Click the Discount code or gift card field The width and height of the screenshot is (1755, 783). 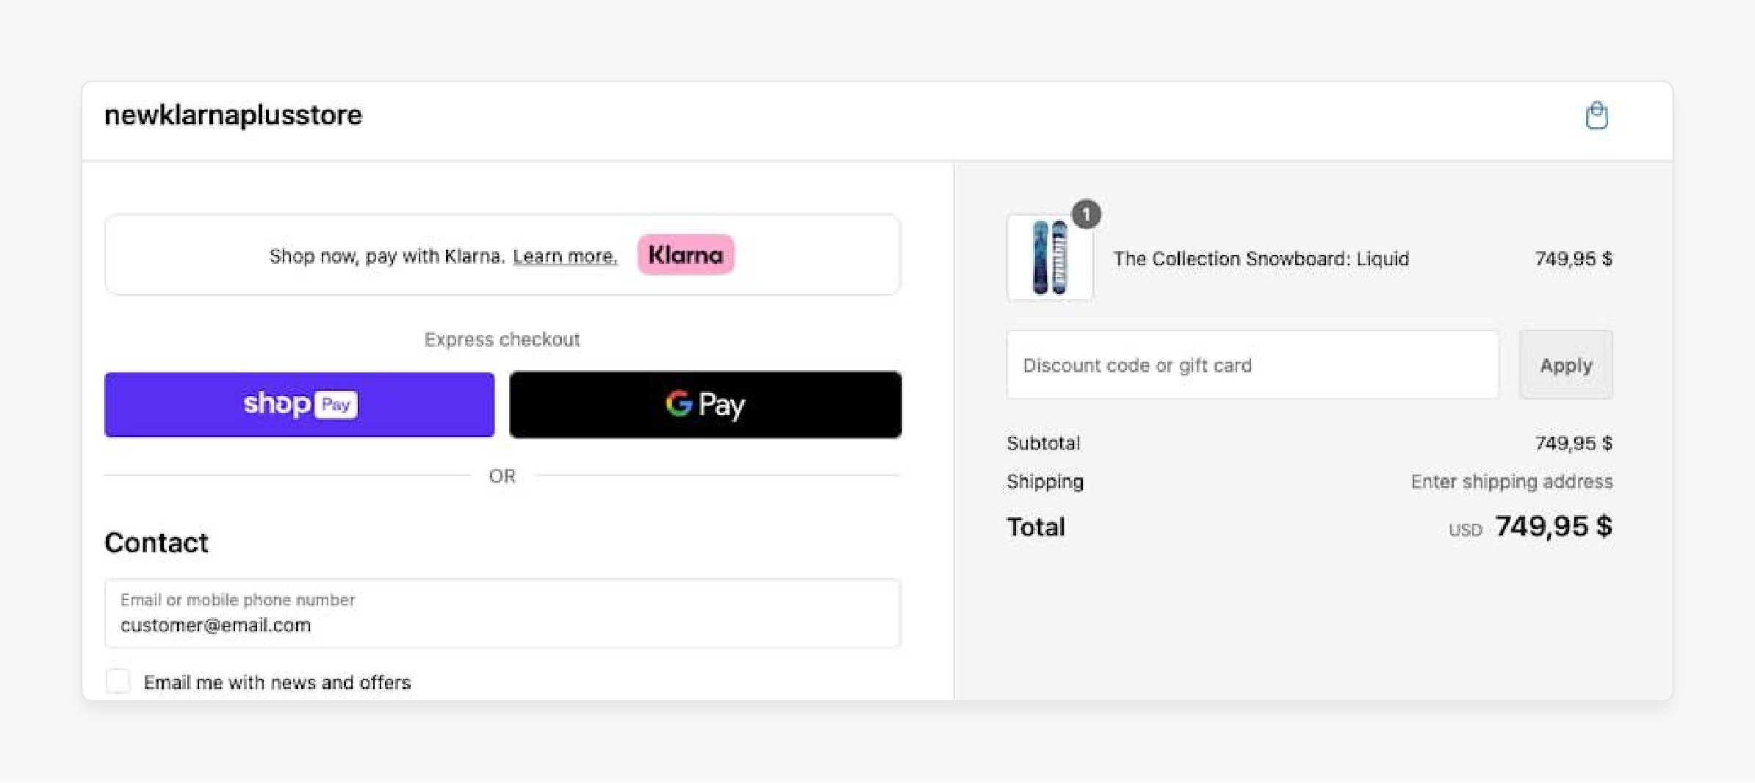coord(1253,365)
